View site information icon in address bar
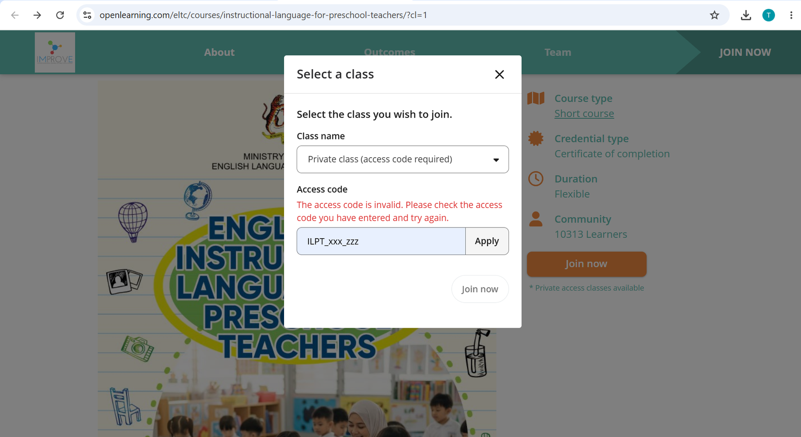801x437 pixels. click(87, 15)
